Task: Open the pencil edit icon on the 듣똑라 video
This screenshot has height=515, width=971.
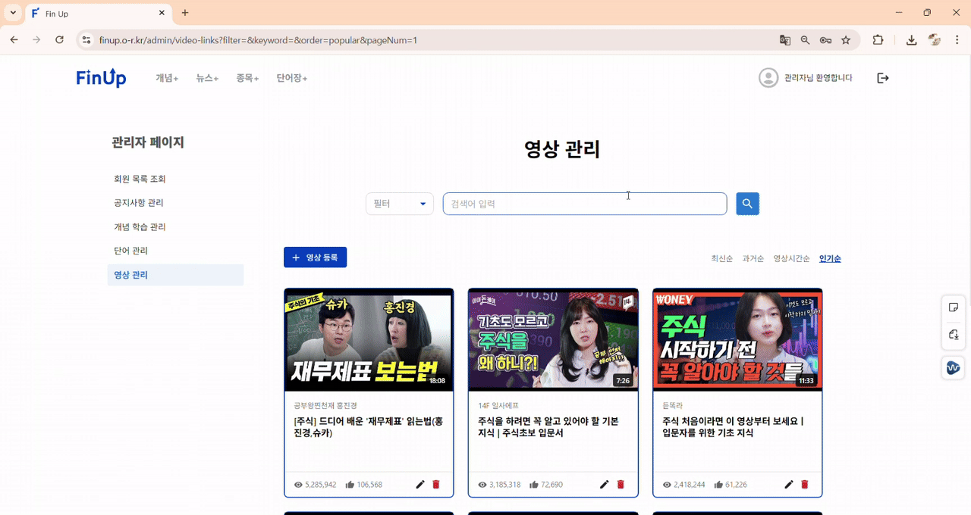Action: tap(788, 484)
